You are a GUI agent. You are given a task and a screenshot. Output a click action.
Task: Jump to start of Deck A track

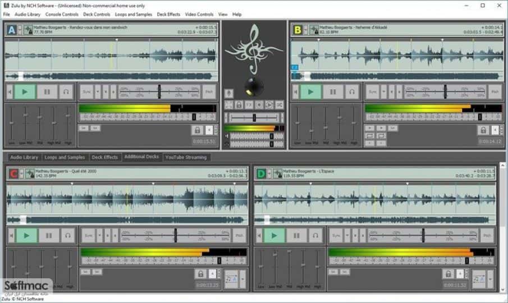click(10, 92)
